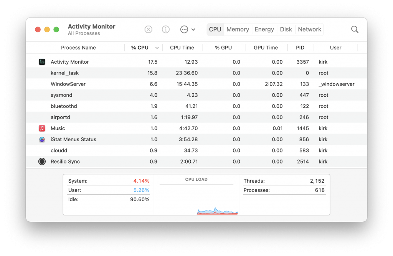This screenshot has width=393, height=256.
Task: Click the search magnifier icon
Action: [354, 29]
